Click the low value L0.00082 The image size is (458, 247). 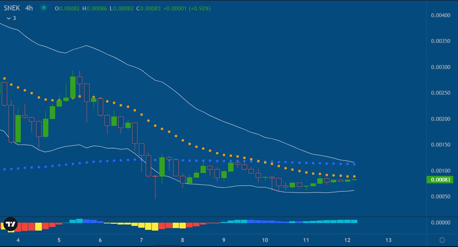[122, 8]
